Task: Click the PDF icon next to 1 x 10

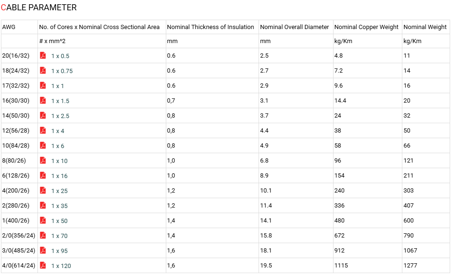Action: click(x=43, y=160)
